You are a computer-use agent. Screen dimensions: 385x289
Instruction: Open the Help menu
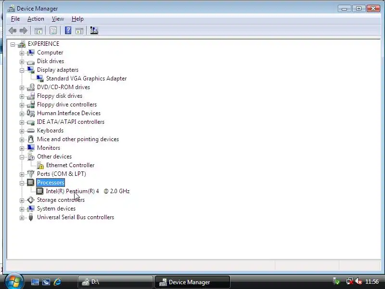pos(77,19)
